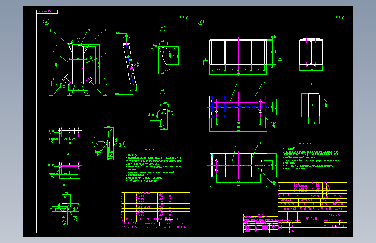This screenshot has width=376, height=243.
Task: Select the left section mark A beside sheet B elevation
Action: (206, 61)
